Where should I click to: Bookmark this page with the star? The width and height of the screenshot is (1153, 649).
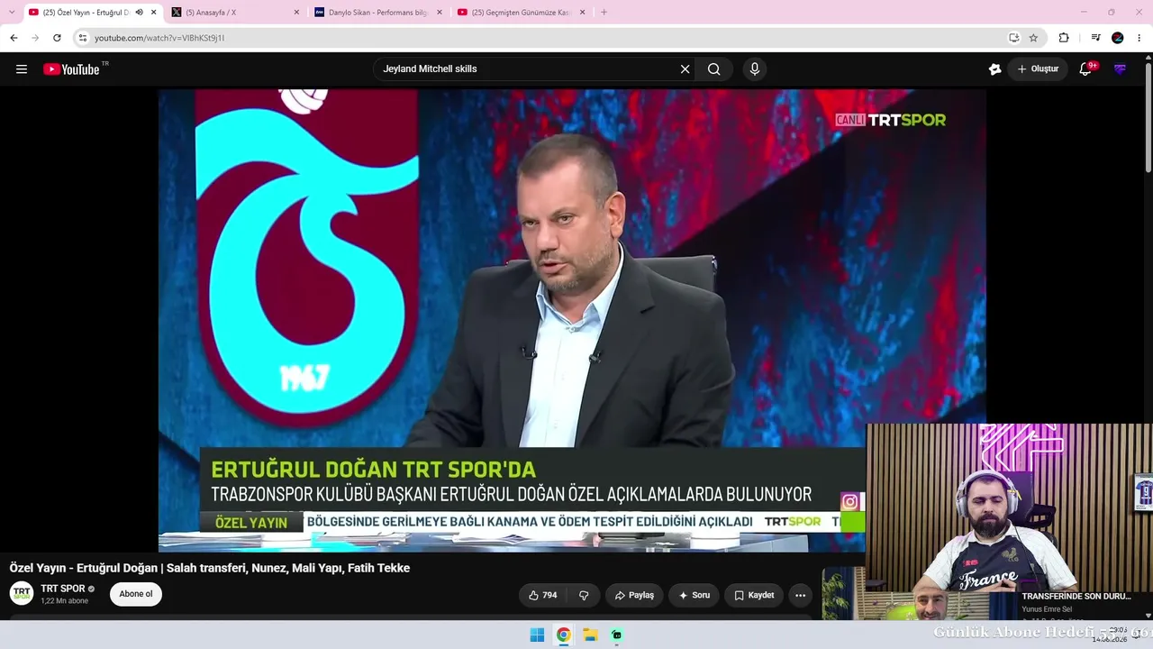[x=1033, y=38]
